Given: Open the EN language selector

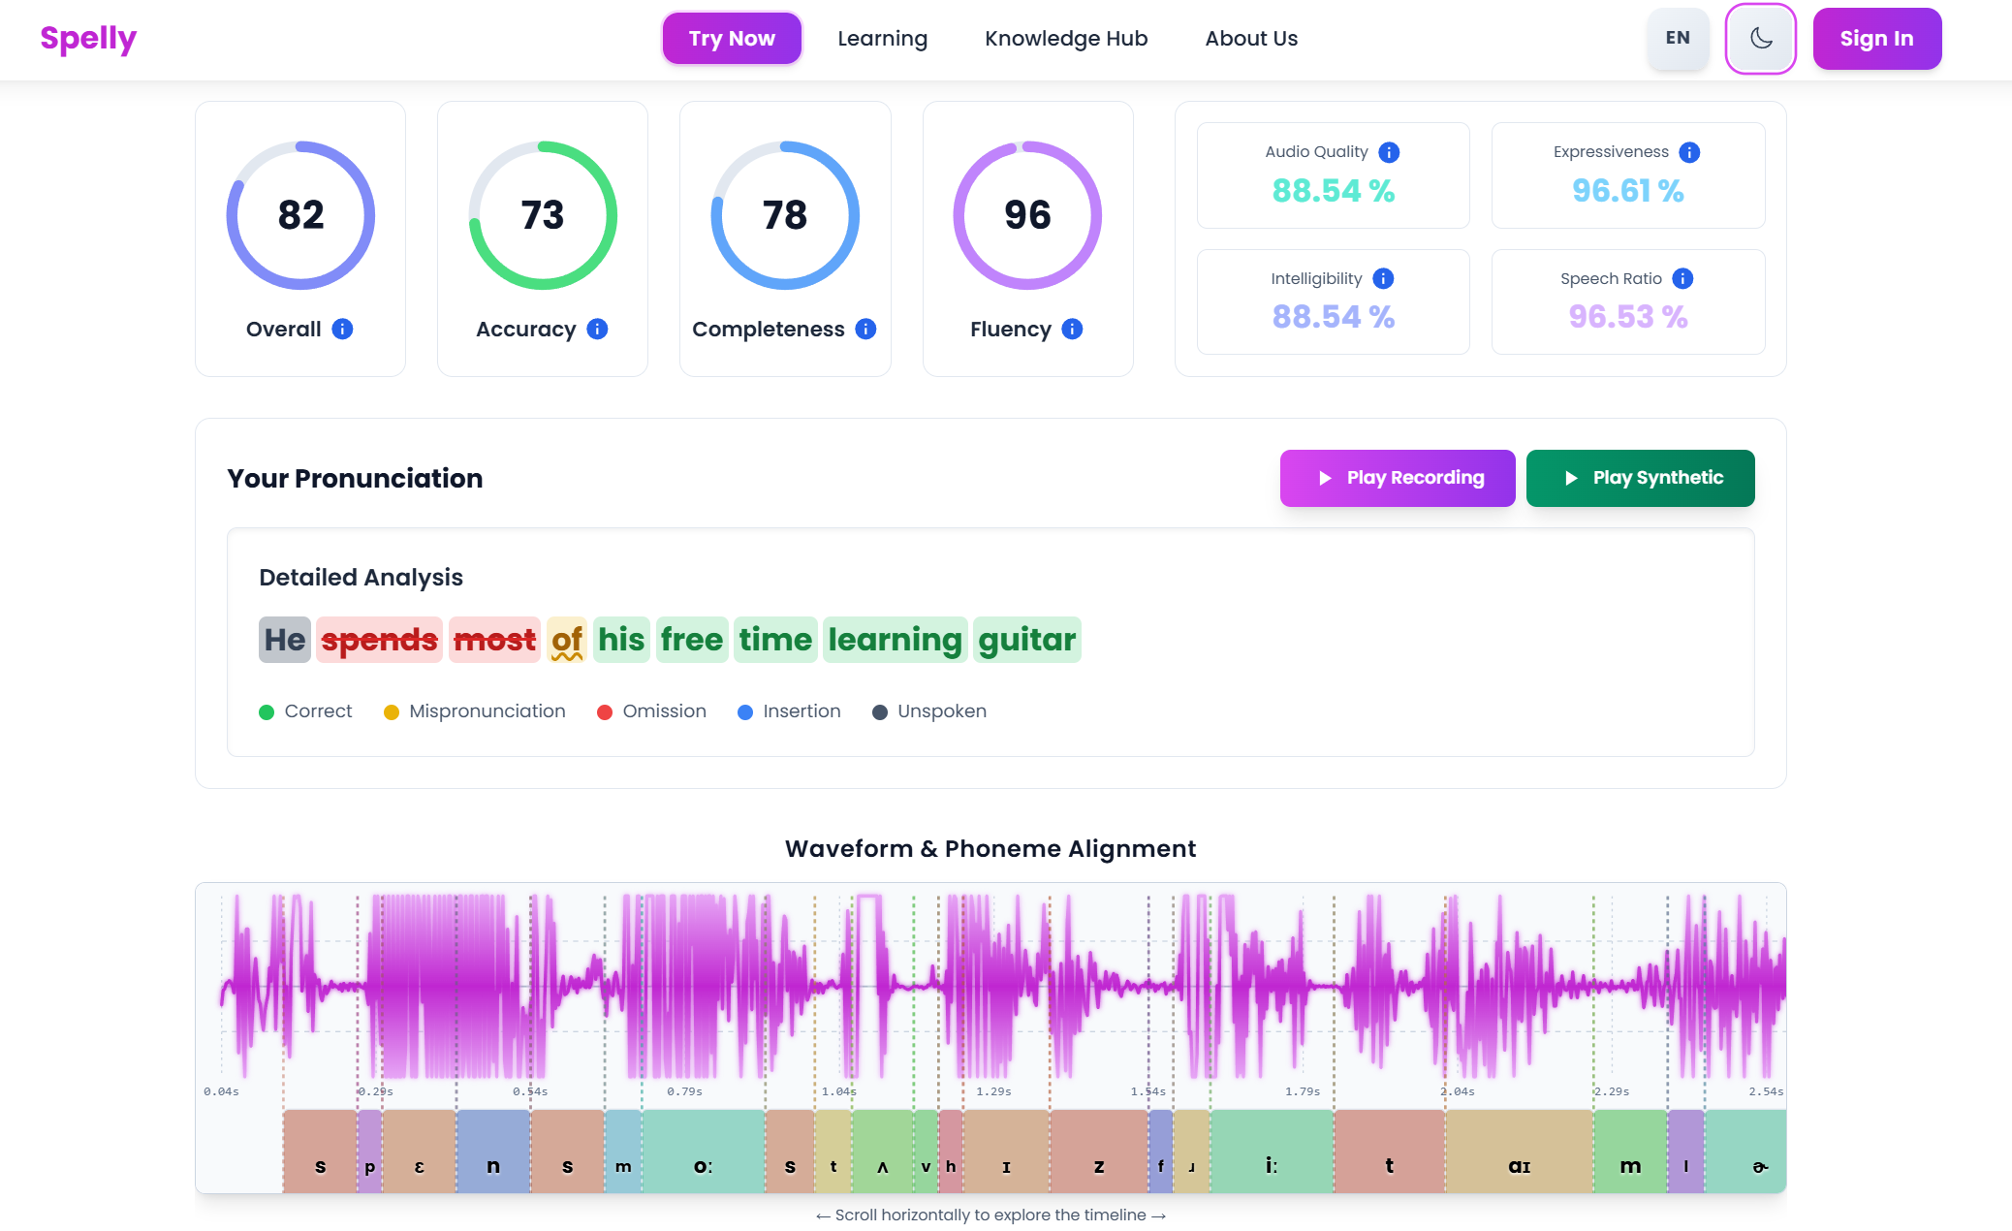Looking at the screenshot, I should coord(1678,39).
